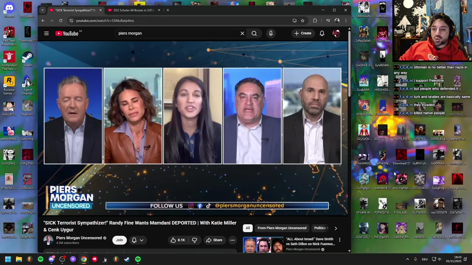Like the video with 8.1K likes
The width and height of the screenshot is (472, 265).
pos(178,240)
